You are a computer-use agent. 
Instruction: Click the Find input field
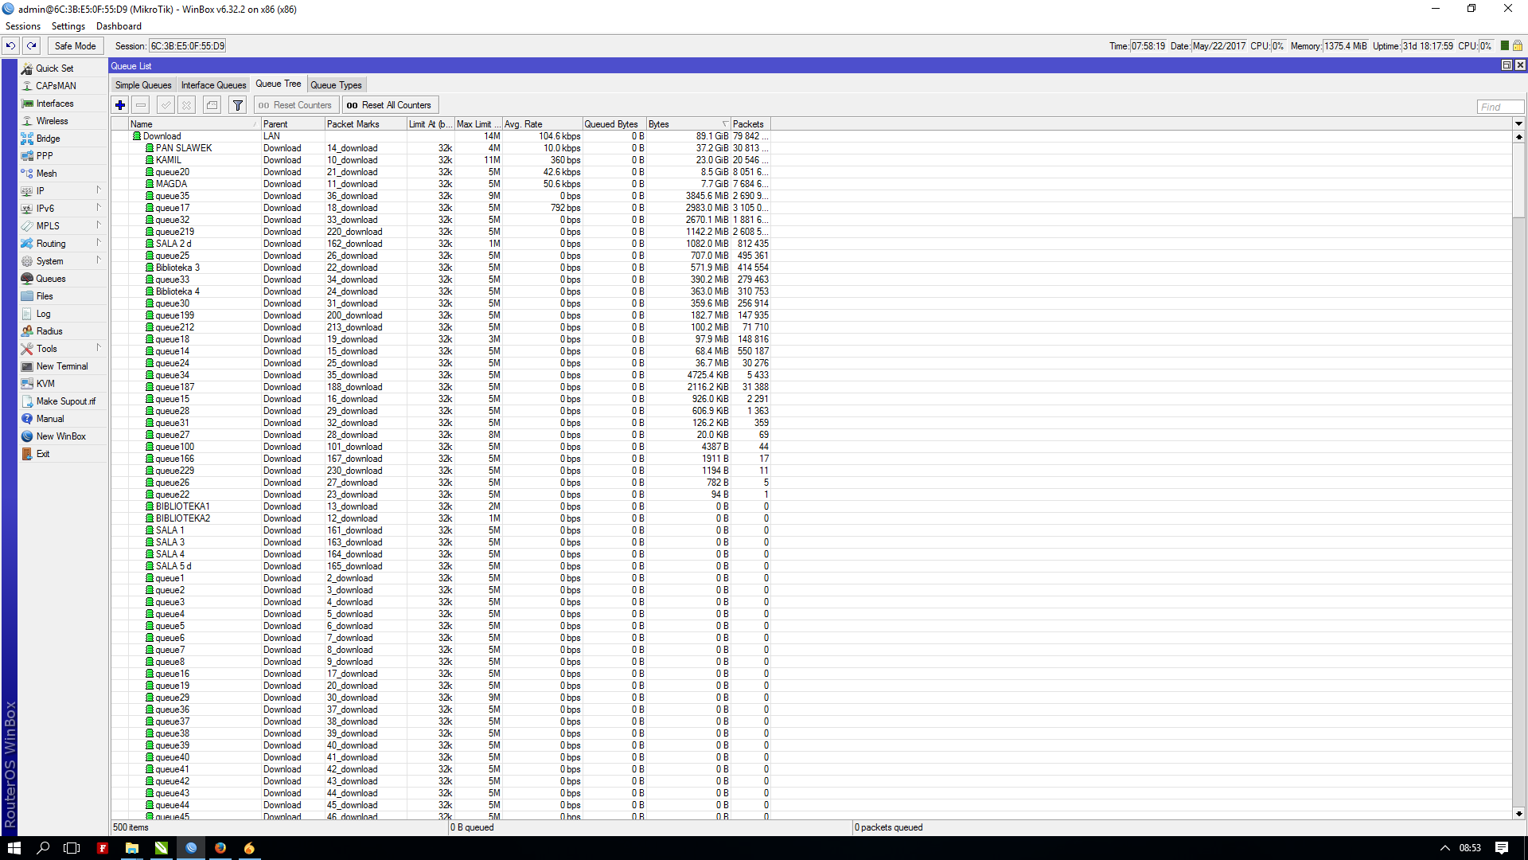(1499, 107)
